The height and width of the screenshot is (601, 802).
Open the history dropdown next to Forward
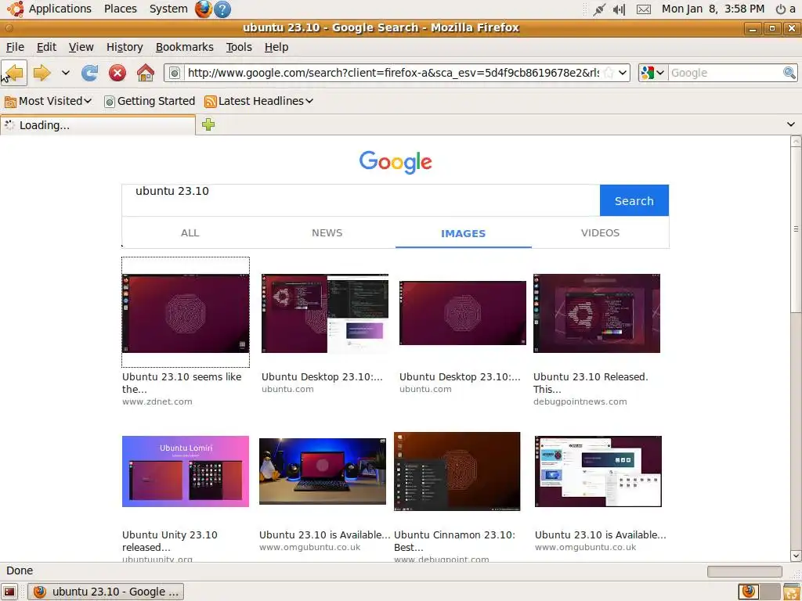[x=66, y=73]
